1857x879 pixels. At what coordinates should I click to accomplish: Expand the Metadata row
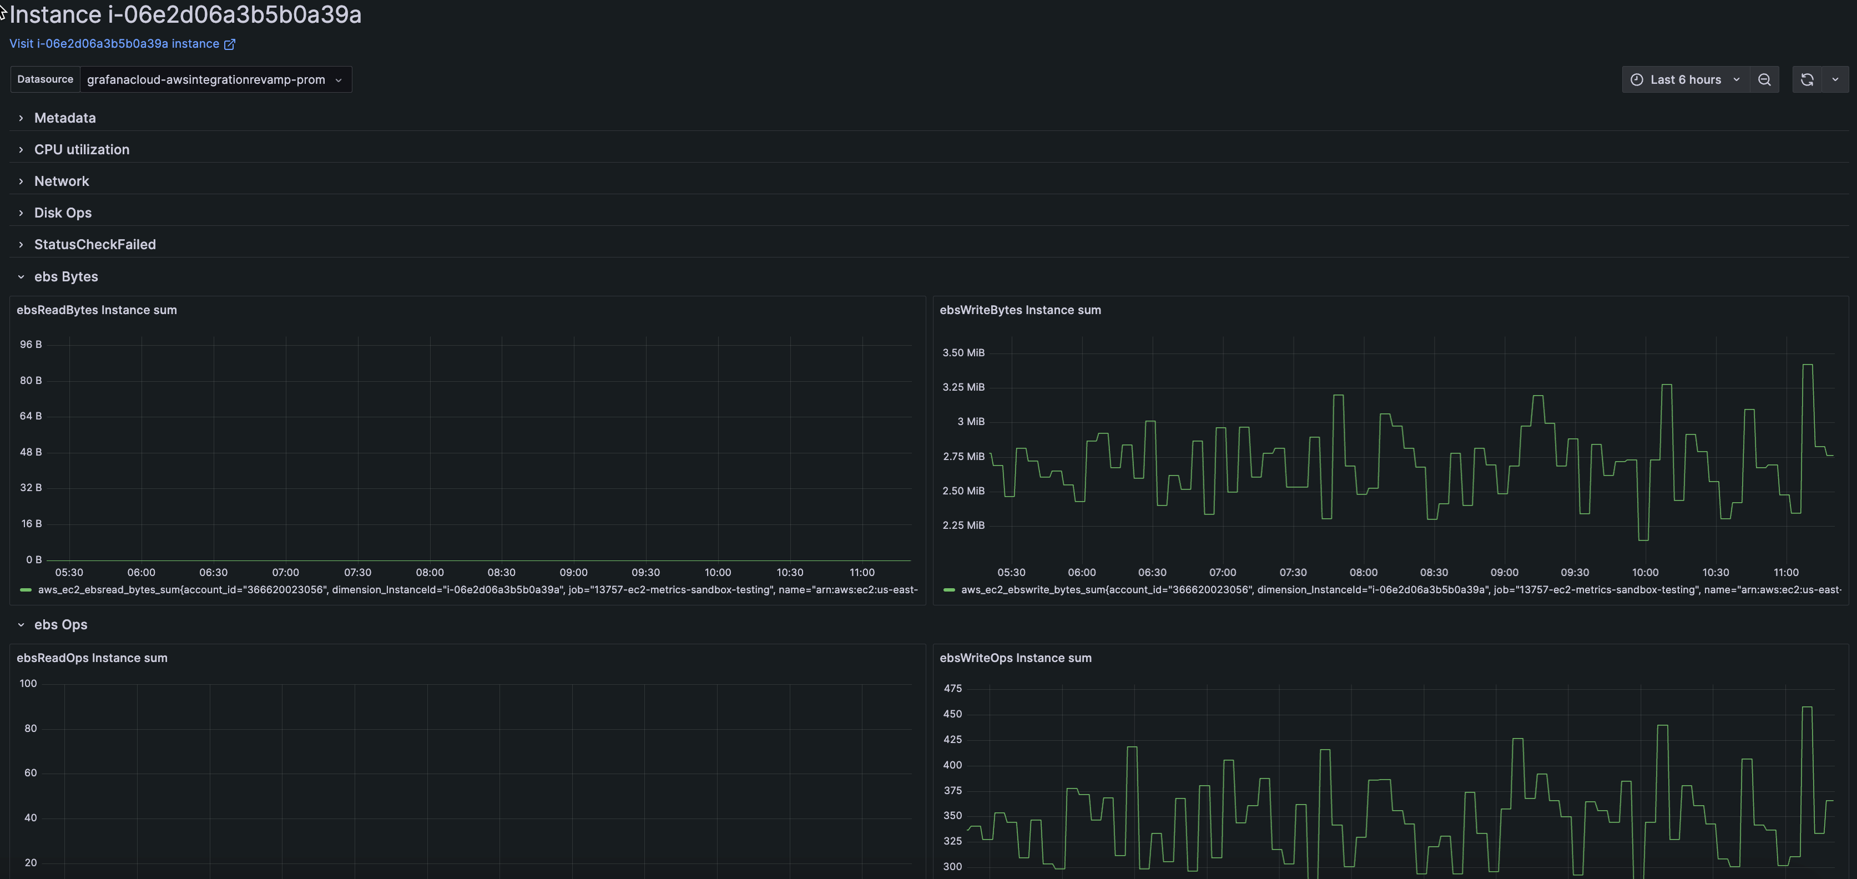[65, 118]
